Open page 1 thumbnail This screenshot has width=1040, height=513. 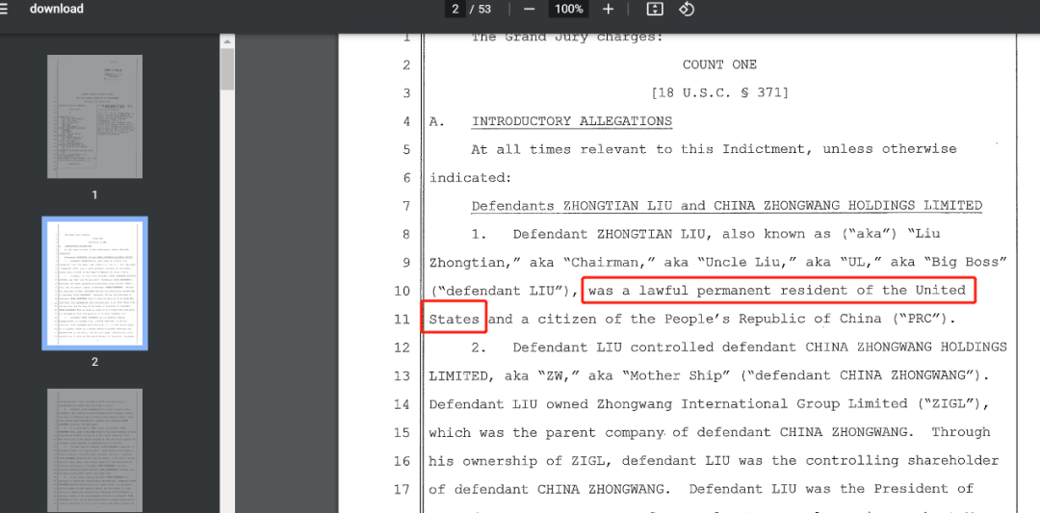point(94,116)
